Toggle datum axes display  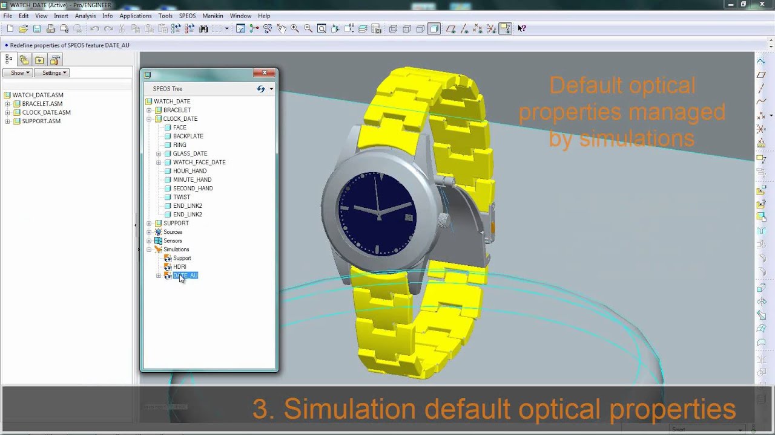tap(464, 28)
